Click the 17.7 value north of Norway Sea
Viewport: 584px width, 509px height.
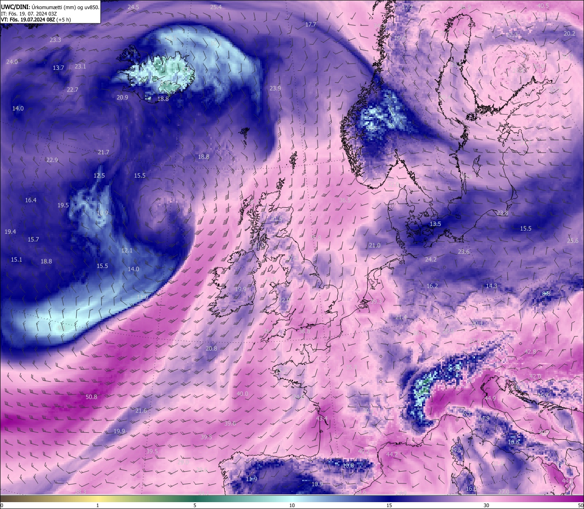pos(311,24)
